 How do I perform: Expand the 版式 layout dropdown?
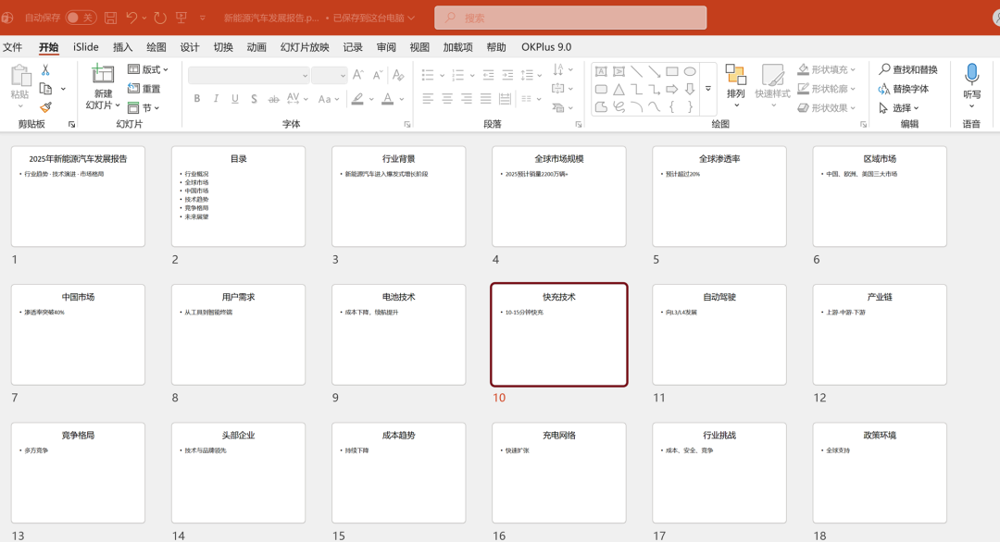tap(148, 69)
